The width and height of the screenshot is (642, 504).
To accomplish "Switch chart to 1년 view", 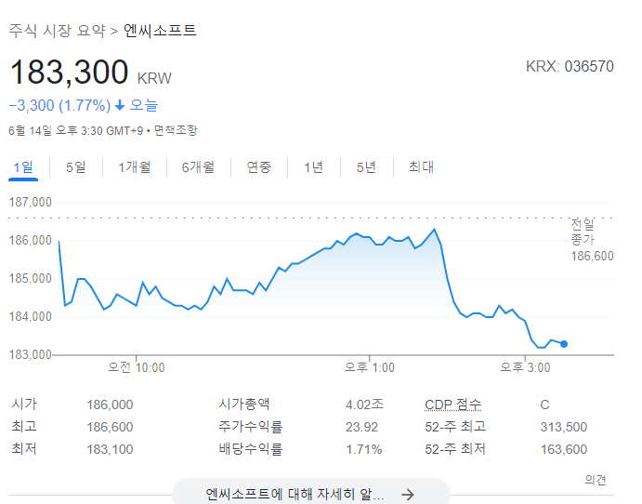I will (313, 167).
